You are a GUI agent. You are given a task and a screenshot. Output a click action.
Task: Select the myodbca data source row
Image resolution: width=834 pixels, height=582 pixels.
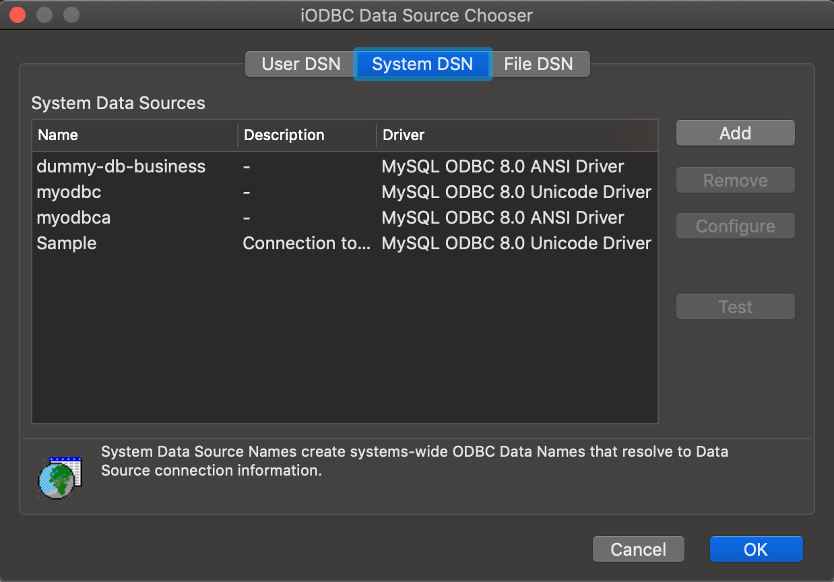(x=344, y=218)
